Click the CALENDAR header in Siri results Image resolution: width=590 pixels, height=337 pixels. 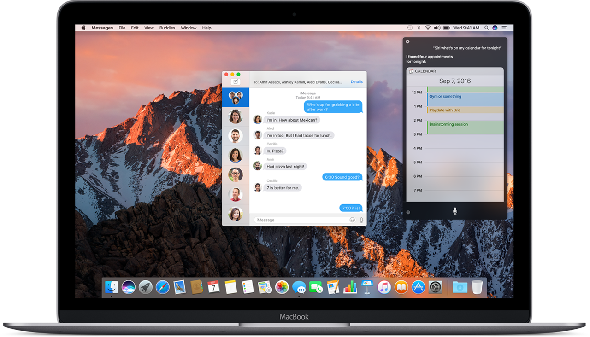455,71
